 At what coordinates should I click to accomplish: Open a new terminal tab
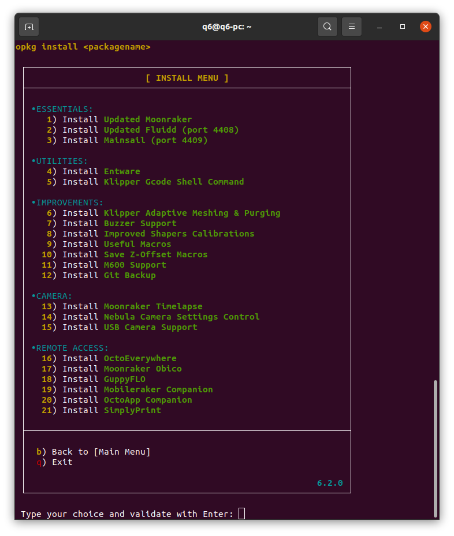[29, 27]
